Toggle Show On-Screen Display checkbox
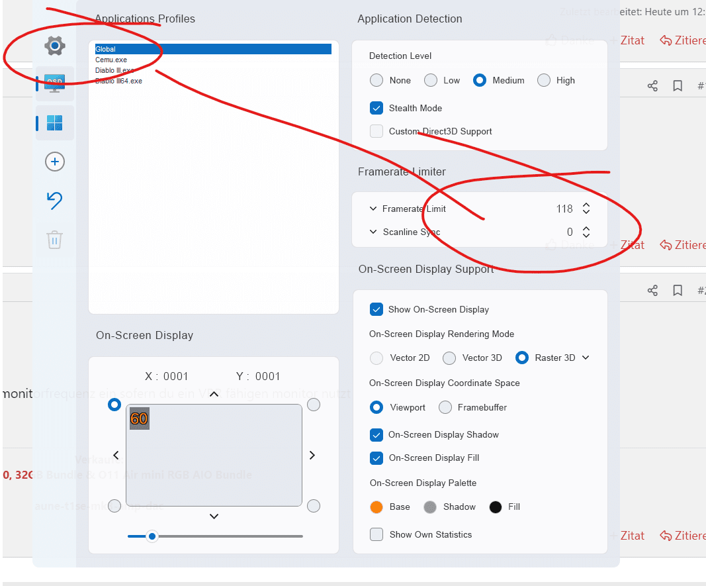 [376, 309]
